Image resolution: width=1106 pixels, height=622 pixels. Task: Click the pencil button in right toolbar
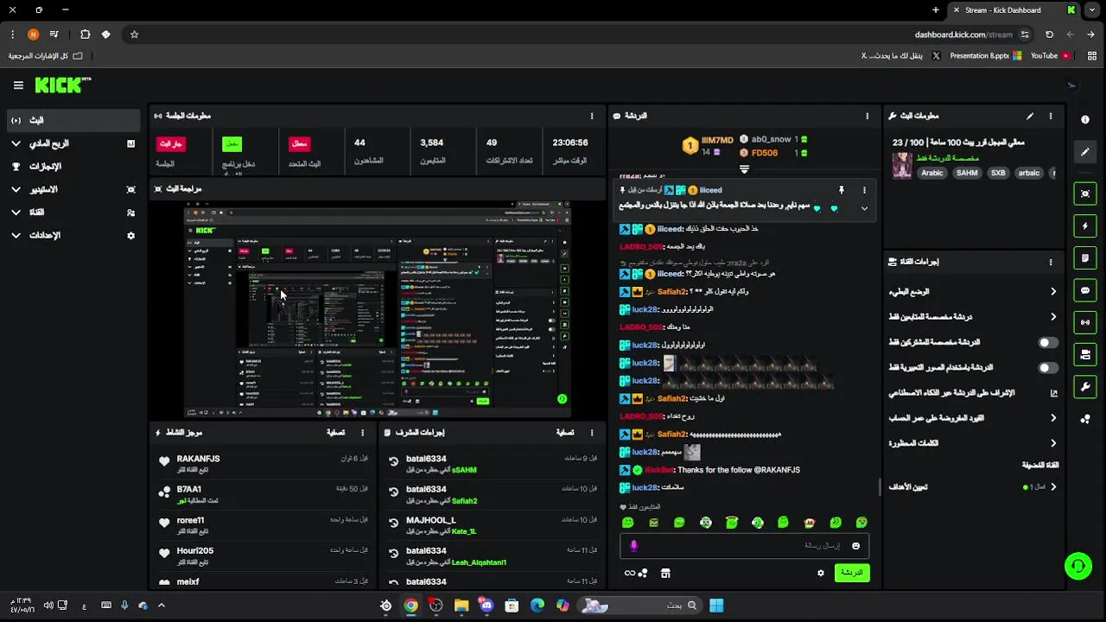1085,152
